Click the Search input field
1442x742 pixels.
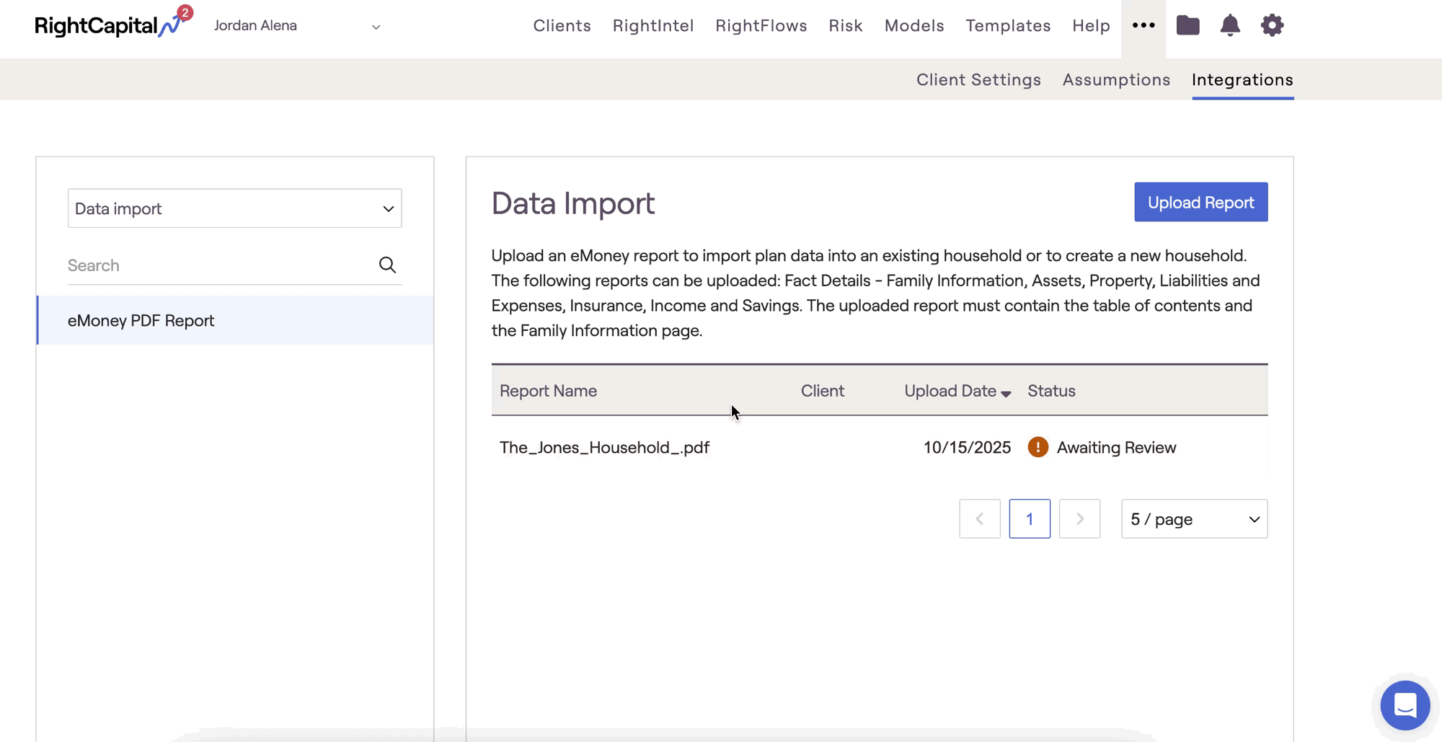[216, 265]
